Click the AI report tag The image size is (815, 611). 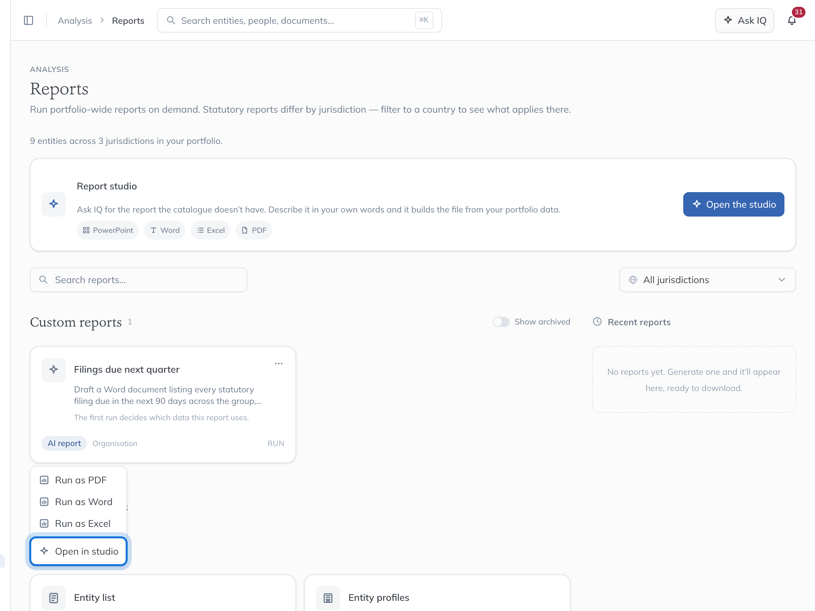pyautogui.click(x=64, y=443)
